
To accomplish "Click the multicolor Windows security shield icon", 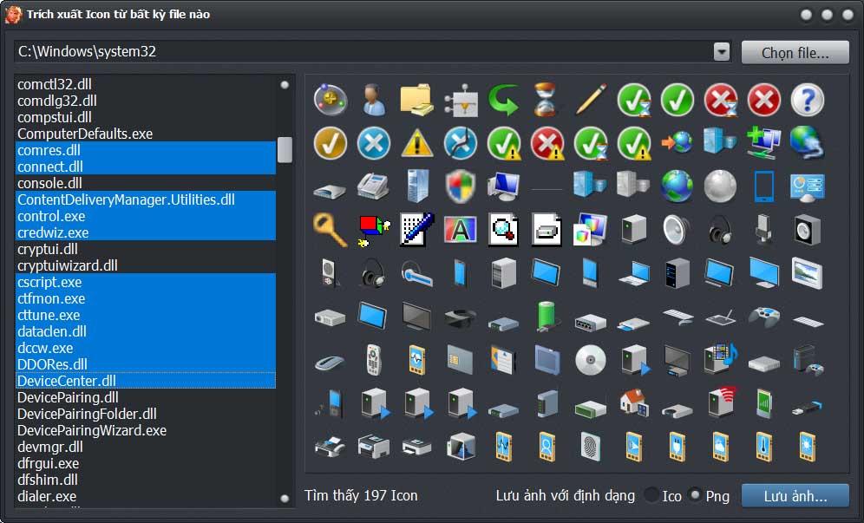I will coord(460,186).
